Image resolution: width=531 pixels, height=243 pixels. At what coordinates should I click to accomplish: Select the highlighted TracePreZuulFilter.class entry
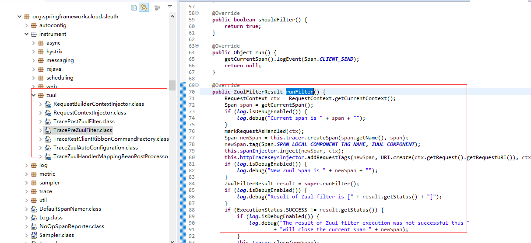pyautogui.click(x=83, y=130)
